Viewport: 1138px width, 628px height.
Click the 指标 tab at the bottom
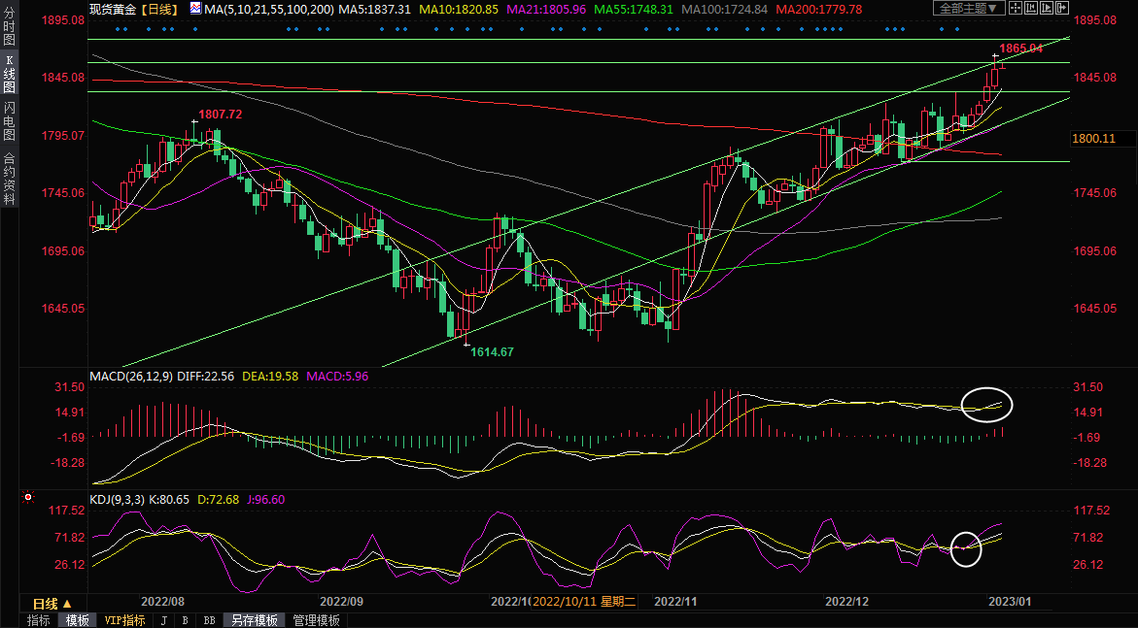(x=39, y=620)
